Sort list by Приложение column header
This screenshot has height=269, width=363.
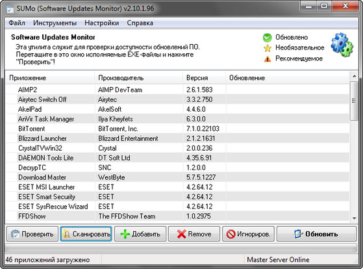pos(50,78)
